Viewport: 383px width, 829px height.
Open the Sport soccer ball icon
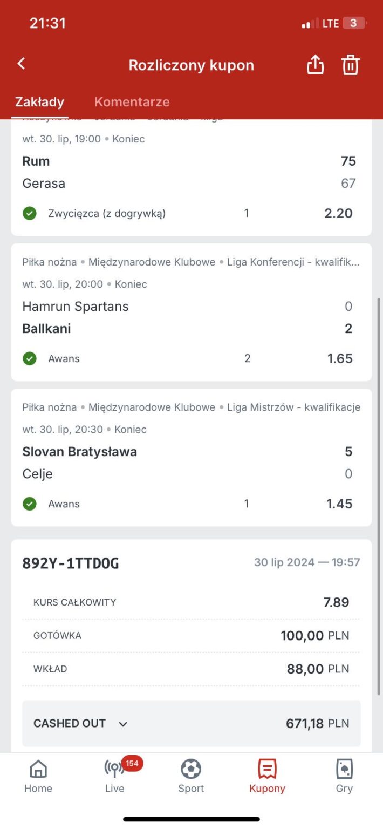(191, 769)
